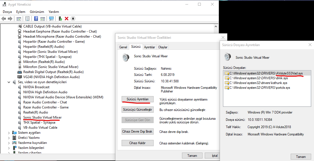Click the scan for hardware changes monitor icon
Viewport: 314px width, 161px height.
pos(51,19)
